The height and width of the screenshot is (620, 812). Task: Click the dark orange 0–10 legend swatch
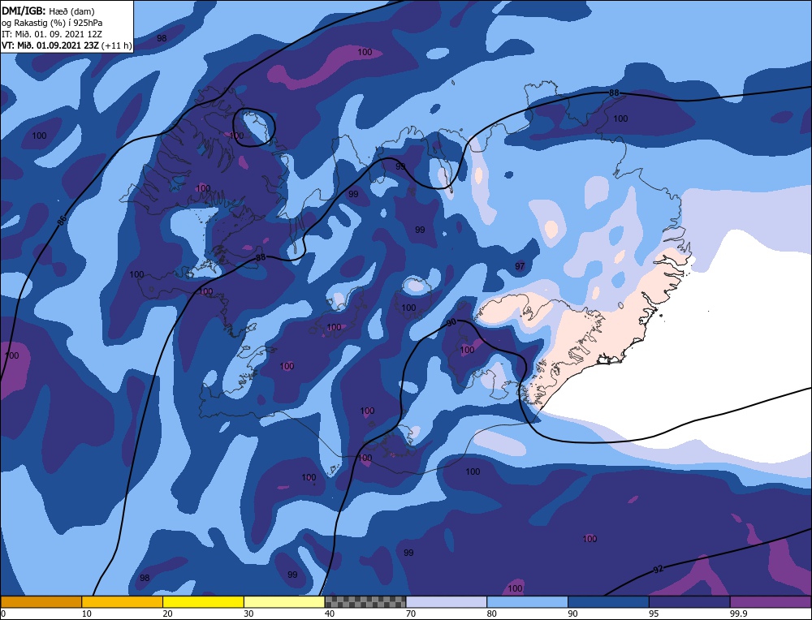pos(41,601)
